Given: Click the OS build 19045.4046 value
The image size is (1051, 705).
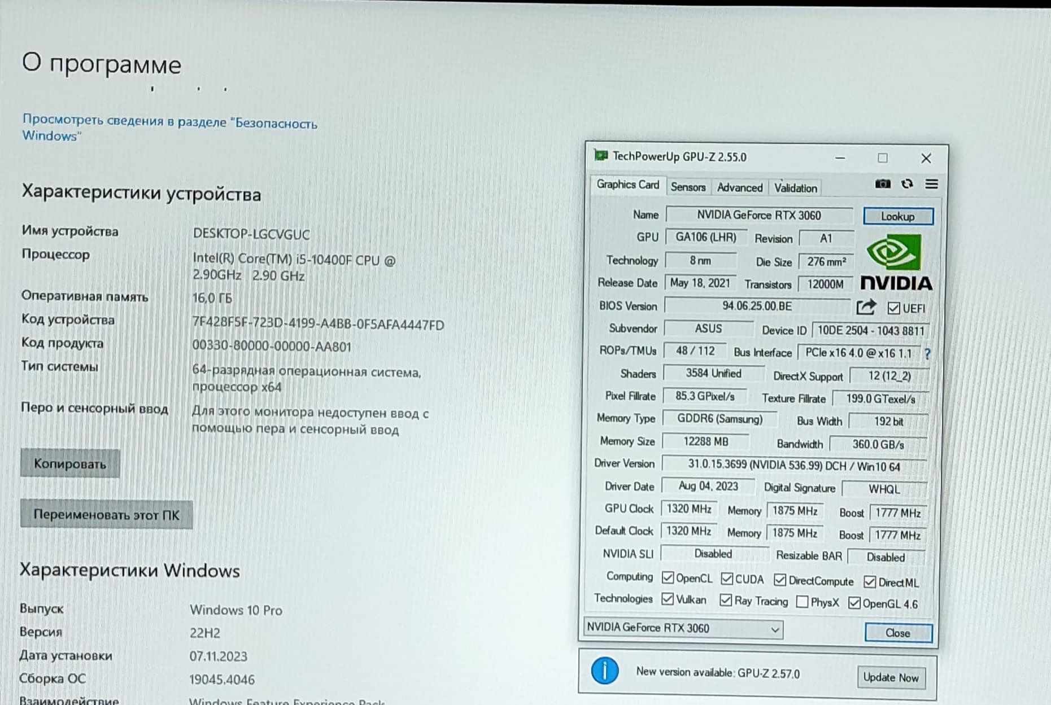Looking at the screenshot, I should 222,679.
